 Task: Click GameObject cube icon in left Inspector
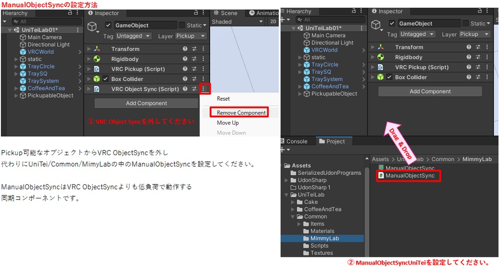point(92,27)
